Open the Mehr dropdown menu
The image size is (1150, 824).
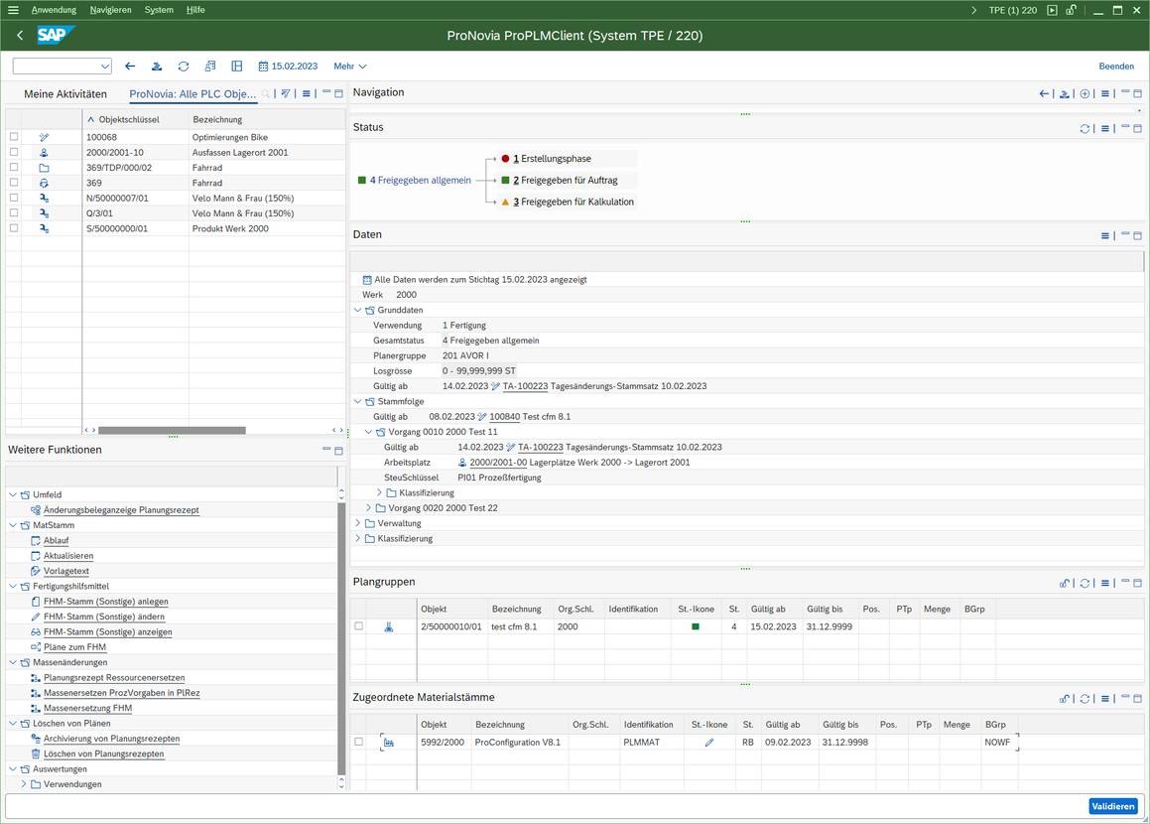[x=350, y=67]
